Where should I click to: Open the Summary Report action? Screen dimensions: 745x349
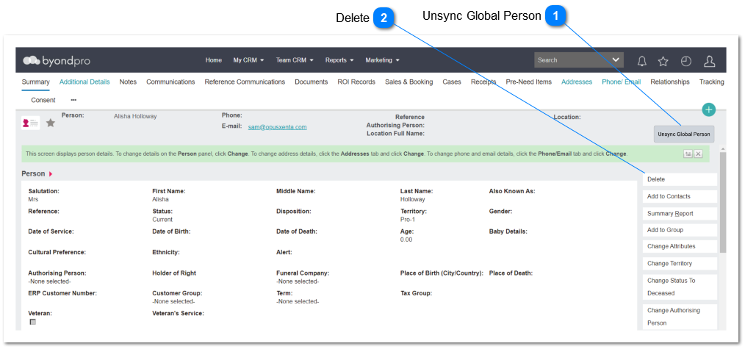(x=680, y=214)
